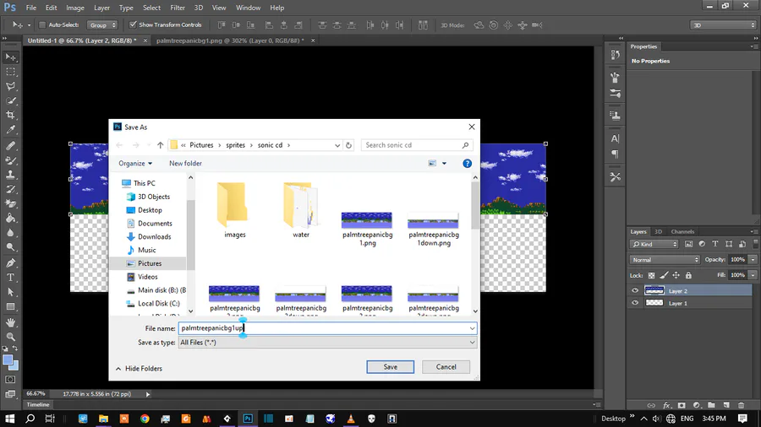Select the Rectangle shape tool
This screenshot has width=761, height=427.
11,307
